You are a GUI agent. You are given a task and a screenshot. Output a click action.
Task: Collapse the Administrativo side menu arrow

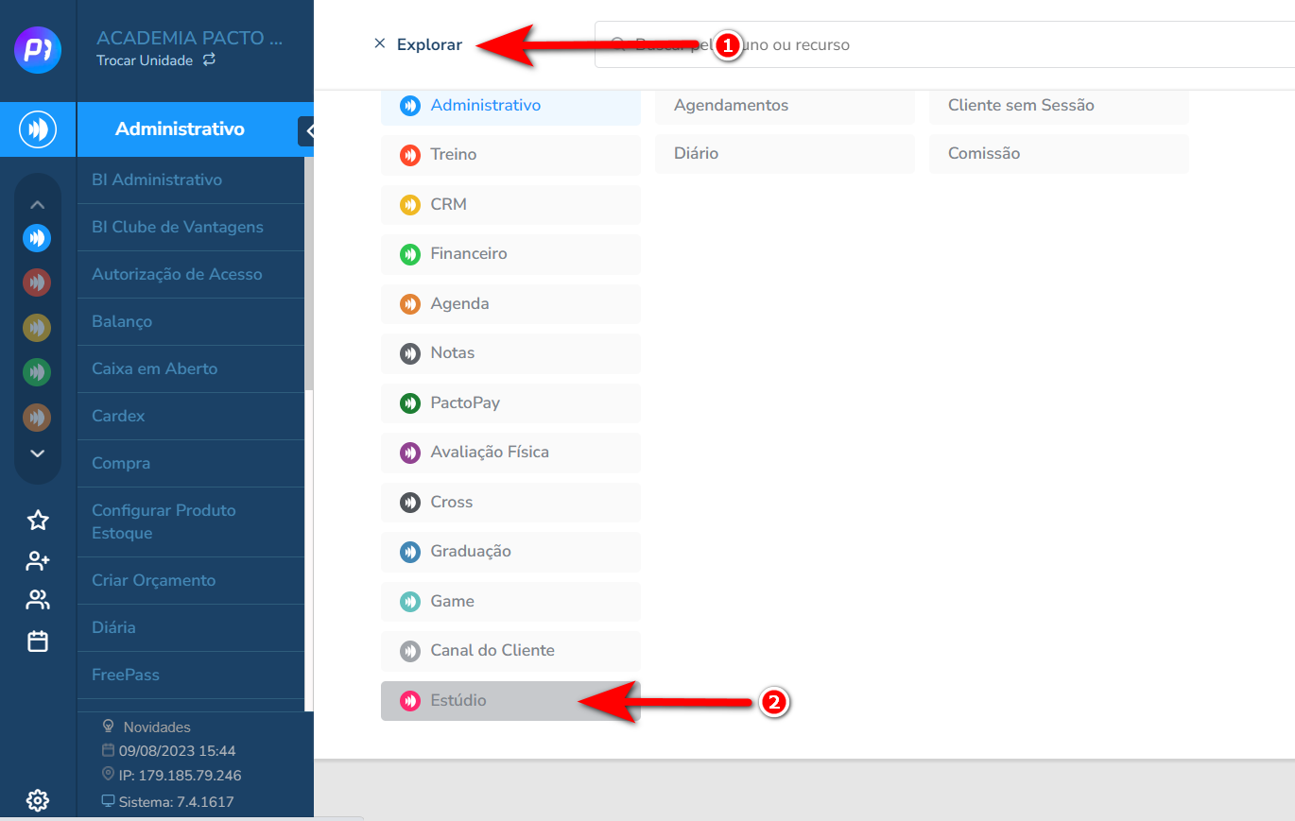click(x=307, y=130)
